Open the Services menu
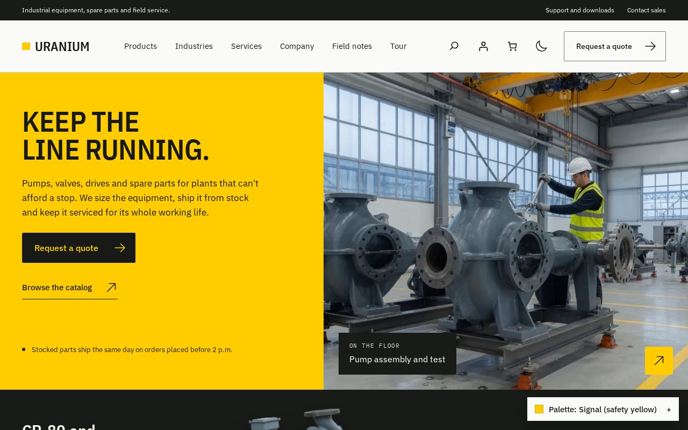The image size is (688, 430). pyautogui.click(x=246, y=46)
